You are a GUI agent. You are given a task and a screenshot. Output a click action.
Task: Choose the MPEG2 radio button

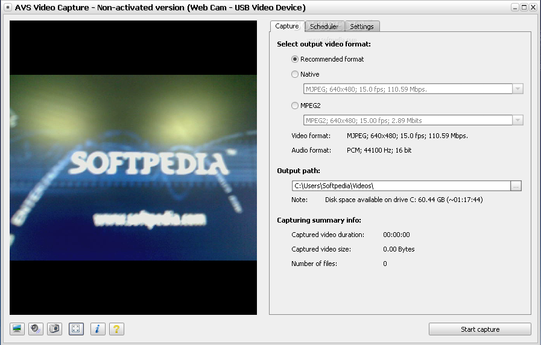coord(295,106)
